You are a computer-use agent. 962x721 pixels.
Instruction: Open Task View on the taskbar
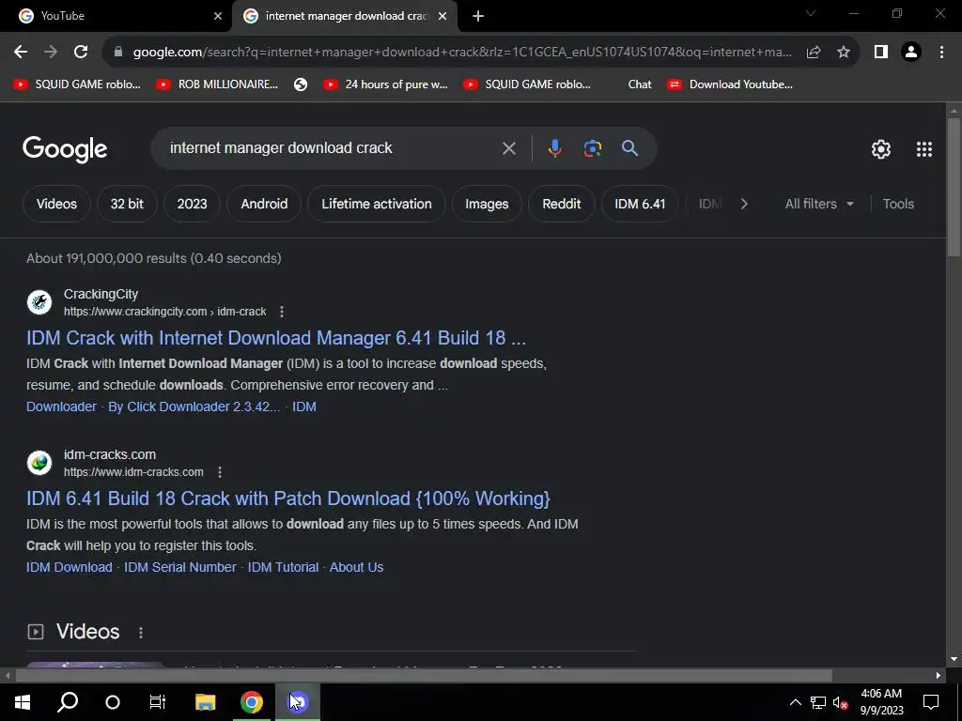pos(158,702)
